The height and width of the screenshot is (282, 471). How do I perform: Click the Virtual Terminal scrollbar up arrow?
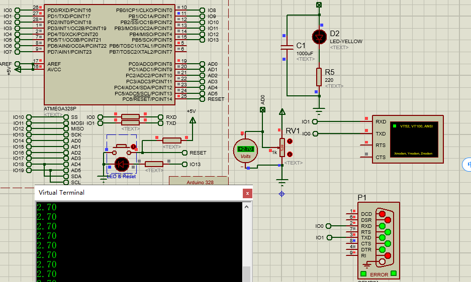pyautogui.click(x=247, y=207)
